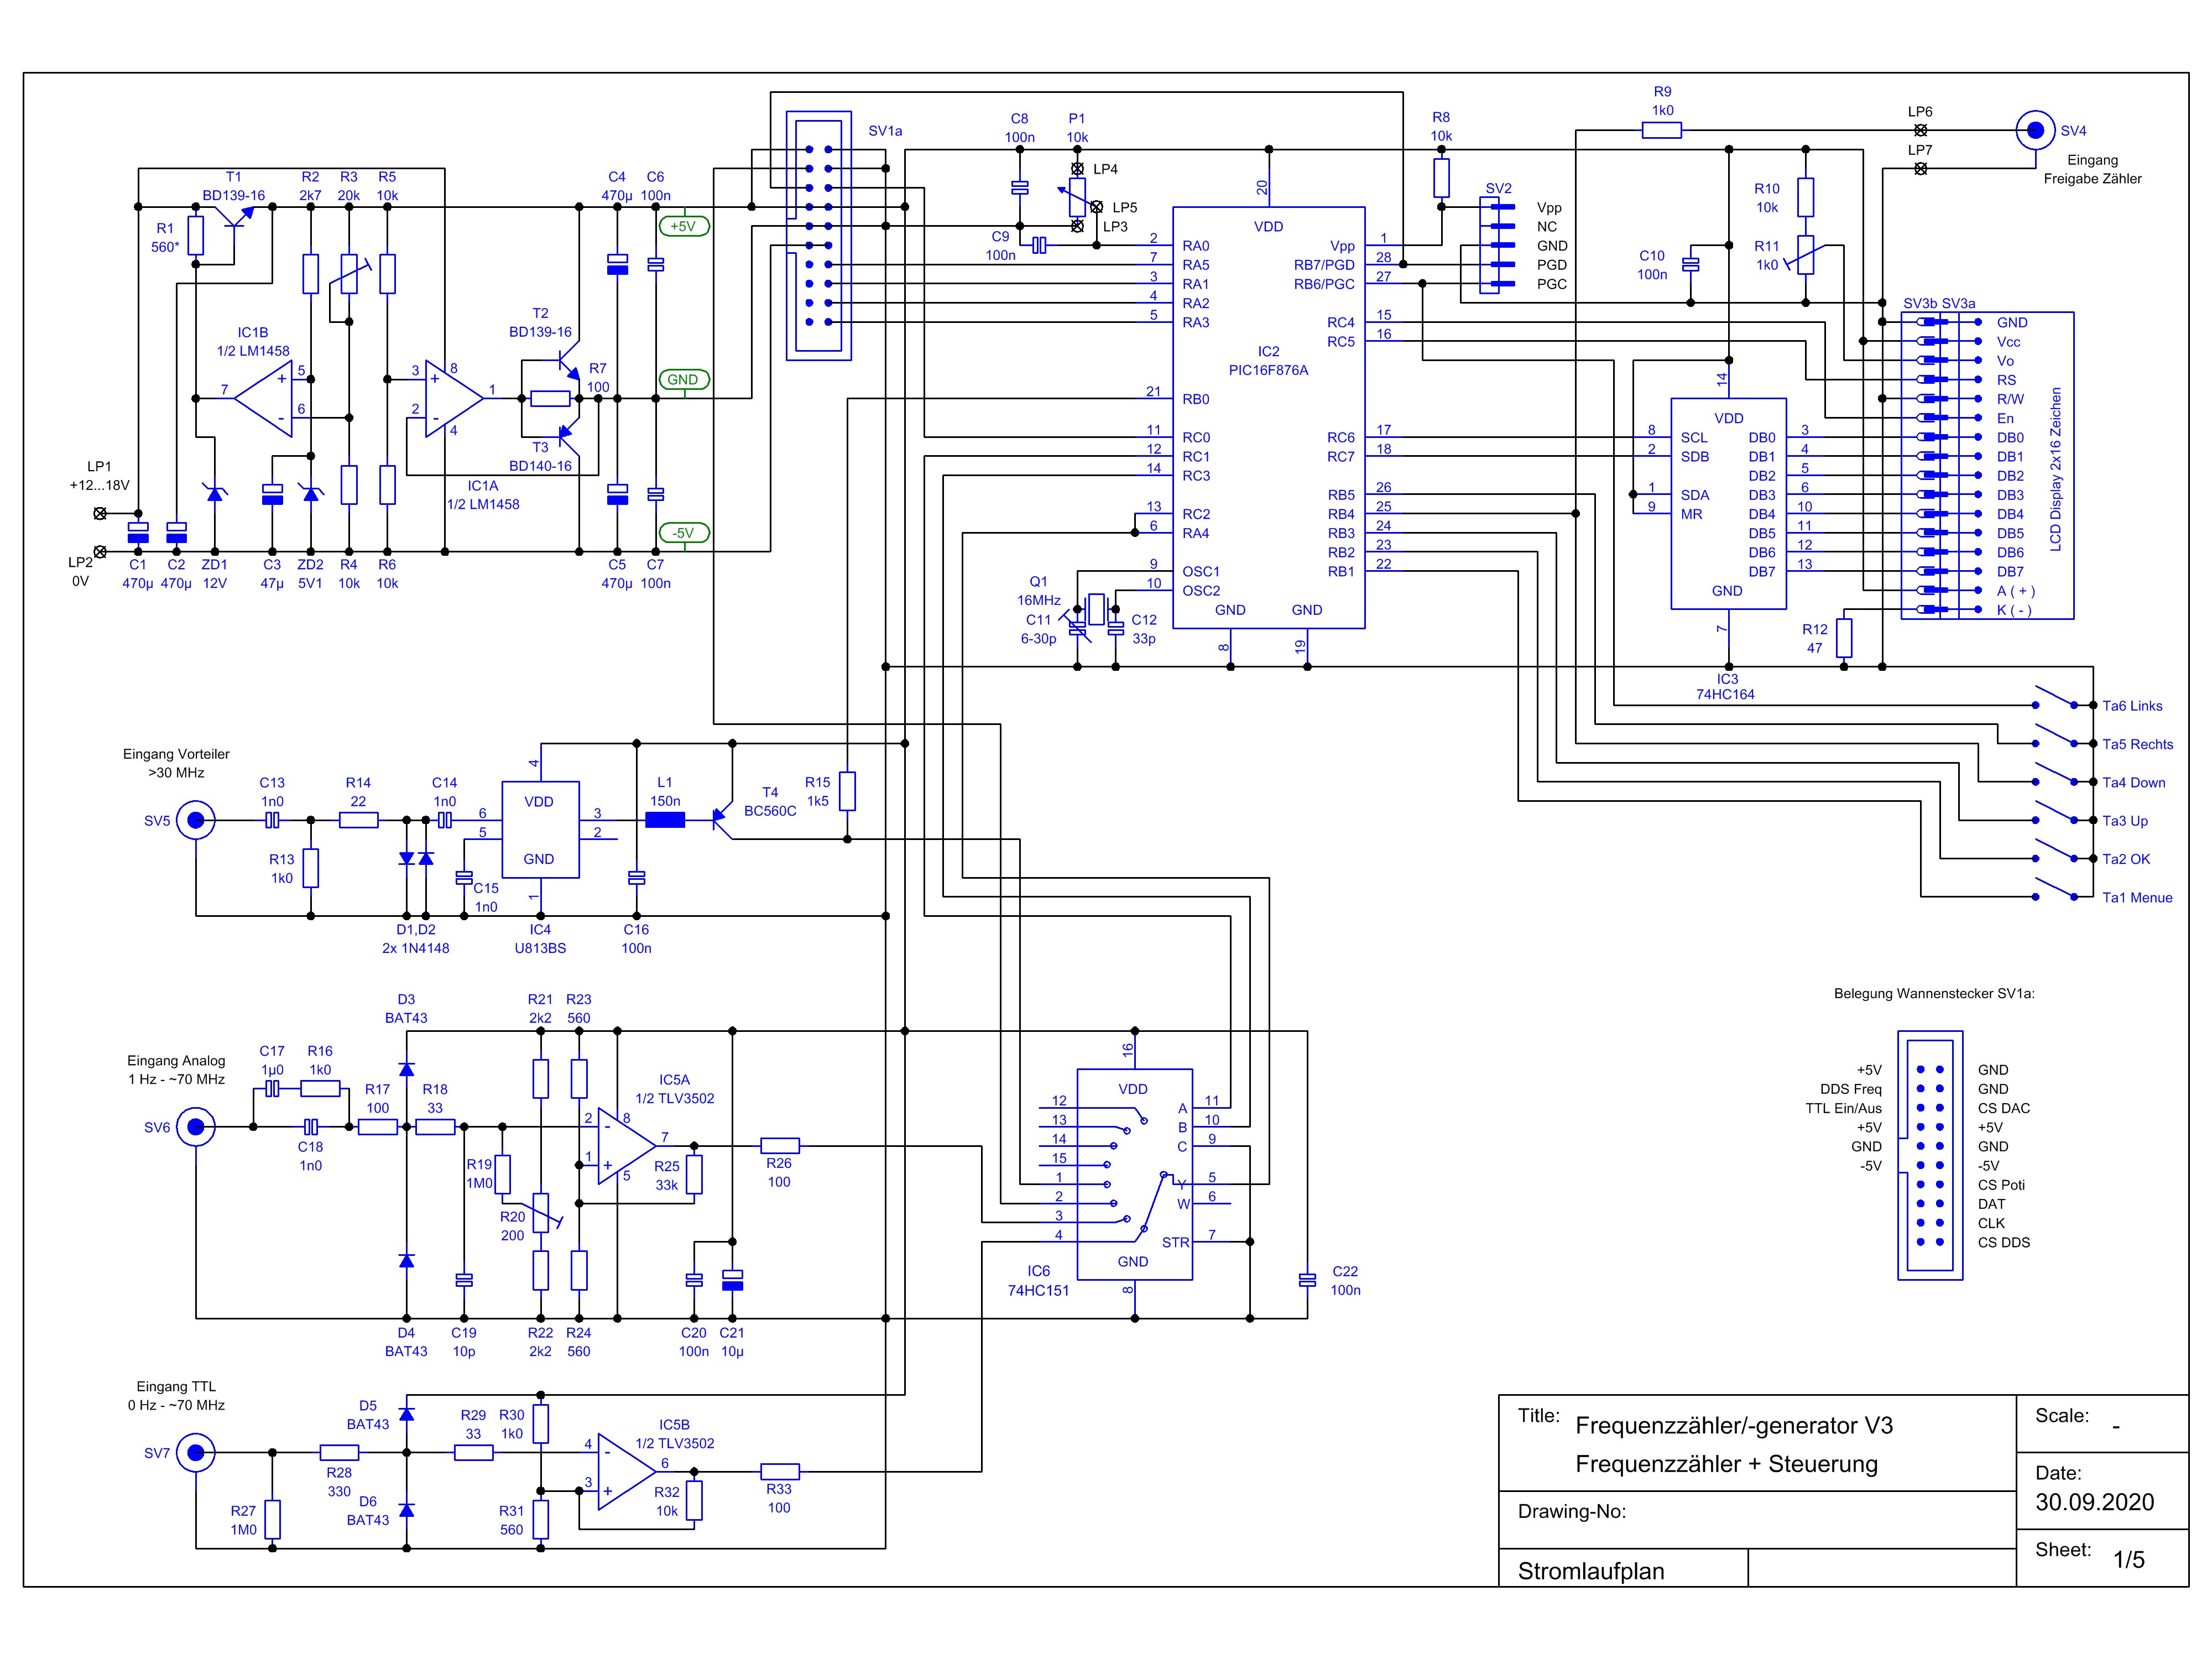
Task: Select the LP7 test point marker
Action: click(x=1920, y=169)
